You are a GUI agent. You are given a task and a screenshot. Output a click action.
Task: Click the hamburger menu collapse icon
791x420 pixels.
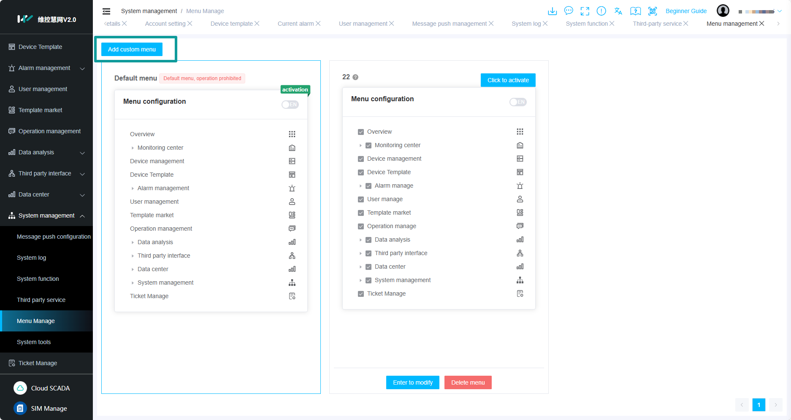tap(106, 11)
